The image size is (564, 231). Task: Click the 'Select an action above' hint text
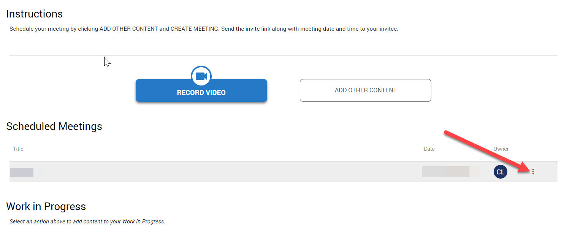[87, 222]
